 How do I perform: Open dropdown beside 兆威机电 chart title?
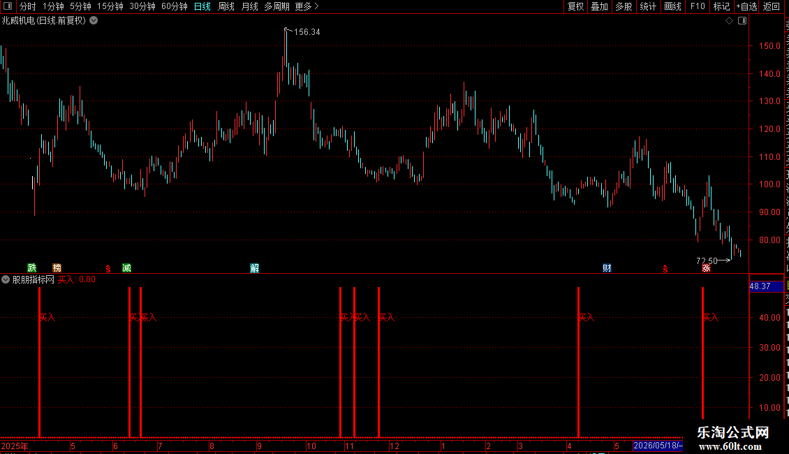click(94, 21)
